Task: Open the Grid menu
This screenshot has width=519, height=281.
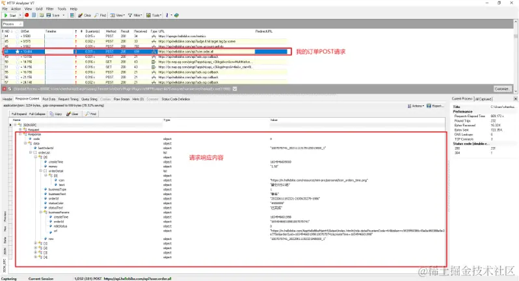Action: click(39, 9)
